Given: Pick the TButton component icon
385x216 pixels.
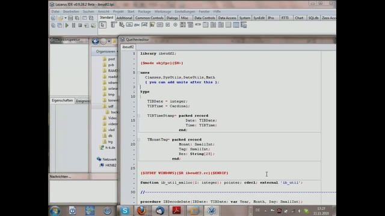Looking at the screenshot, I should click(129, 25).
